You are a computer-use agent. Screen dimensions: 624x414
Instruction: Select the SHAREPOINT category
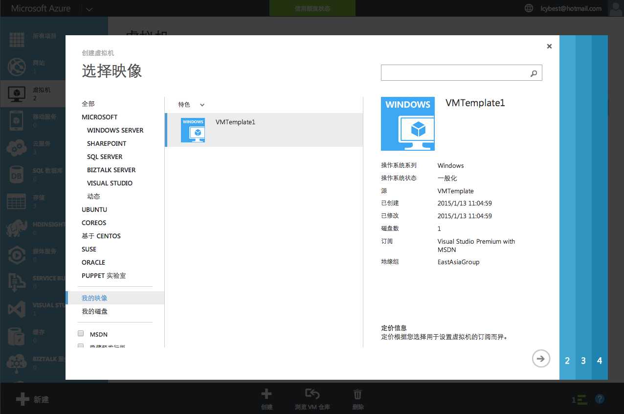[107, 143]
